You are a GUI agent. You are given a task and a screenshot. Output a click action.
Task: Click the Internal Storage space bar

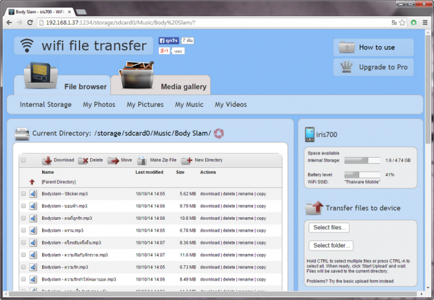363,160
